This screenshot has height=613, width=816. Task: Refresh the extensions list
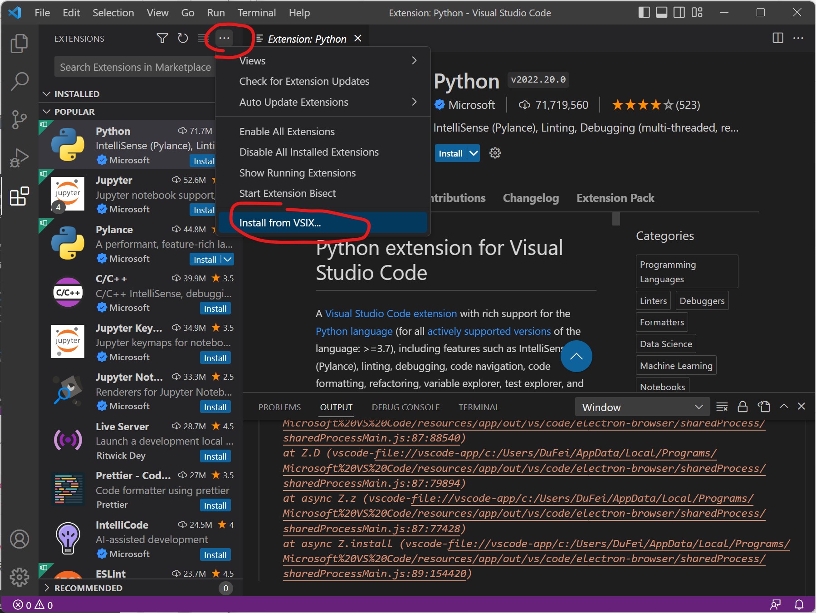pos(183,38)
